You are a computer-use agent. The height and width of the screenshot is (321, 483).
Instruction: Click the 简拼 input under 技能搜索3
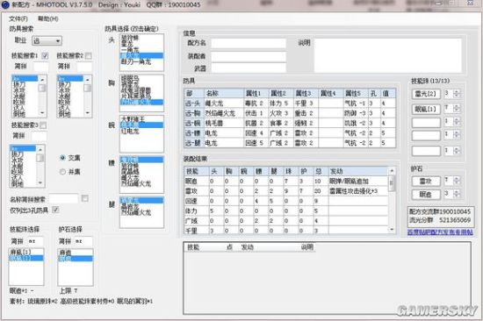[39, 136]
